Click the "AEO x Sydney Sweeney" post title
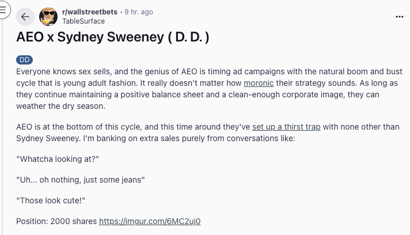The height and width of the screenshot is (235, 410). 112,37
